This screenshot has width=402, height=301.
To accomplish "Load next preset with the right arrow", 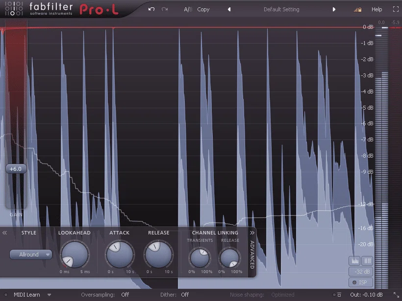I will pyautogui.click(x=334, y=9).
